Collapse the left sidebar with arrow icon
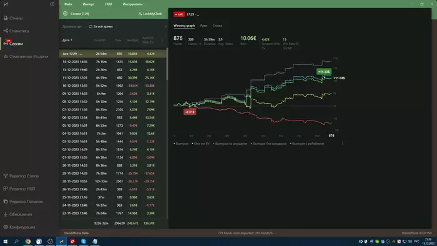Screen dimensions: 437x246 click(x=52, y=4)
